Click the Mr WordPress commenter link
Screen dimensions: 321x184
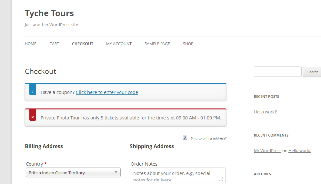[267, 150]
